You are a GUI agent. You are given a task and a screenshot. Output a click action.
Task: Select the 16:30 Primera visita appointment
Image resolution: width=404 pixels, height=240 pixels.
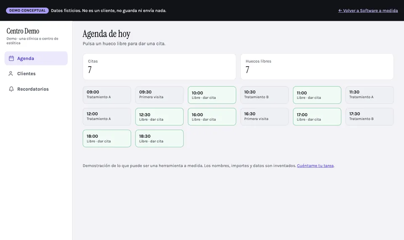point(264,117)
